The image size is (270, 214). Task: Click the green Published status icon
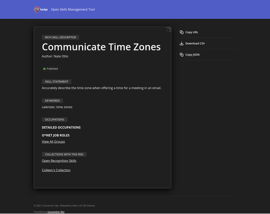44,69
